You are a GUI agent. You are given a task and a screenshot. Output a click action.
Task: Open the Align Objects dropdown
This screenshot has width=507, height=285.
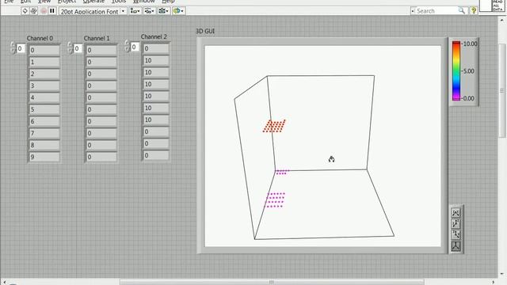[135, 11]
